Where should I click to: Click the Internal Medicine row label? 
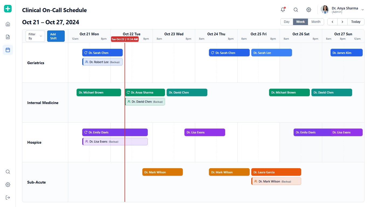(43, 103)
